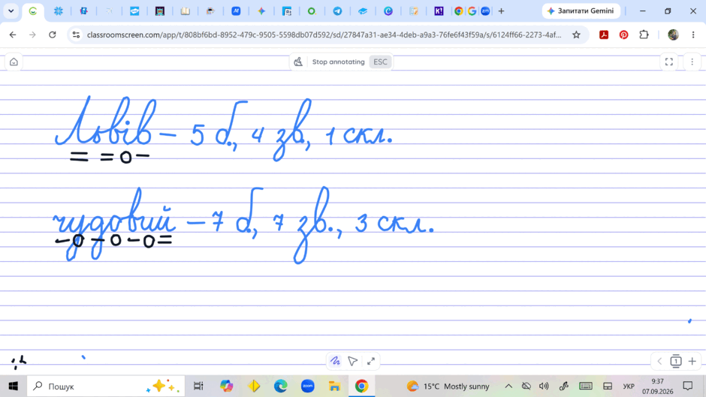Go to the previous screen page
The image size is (706, 397).
[x=659, y=361]
